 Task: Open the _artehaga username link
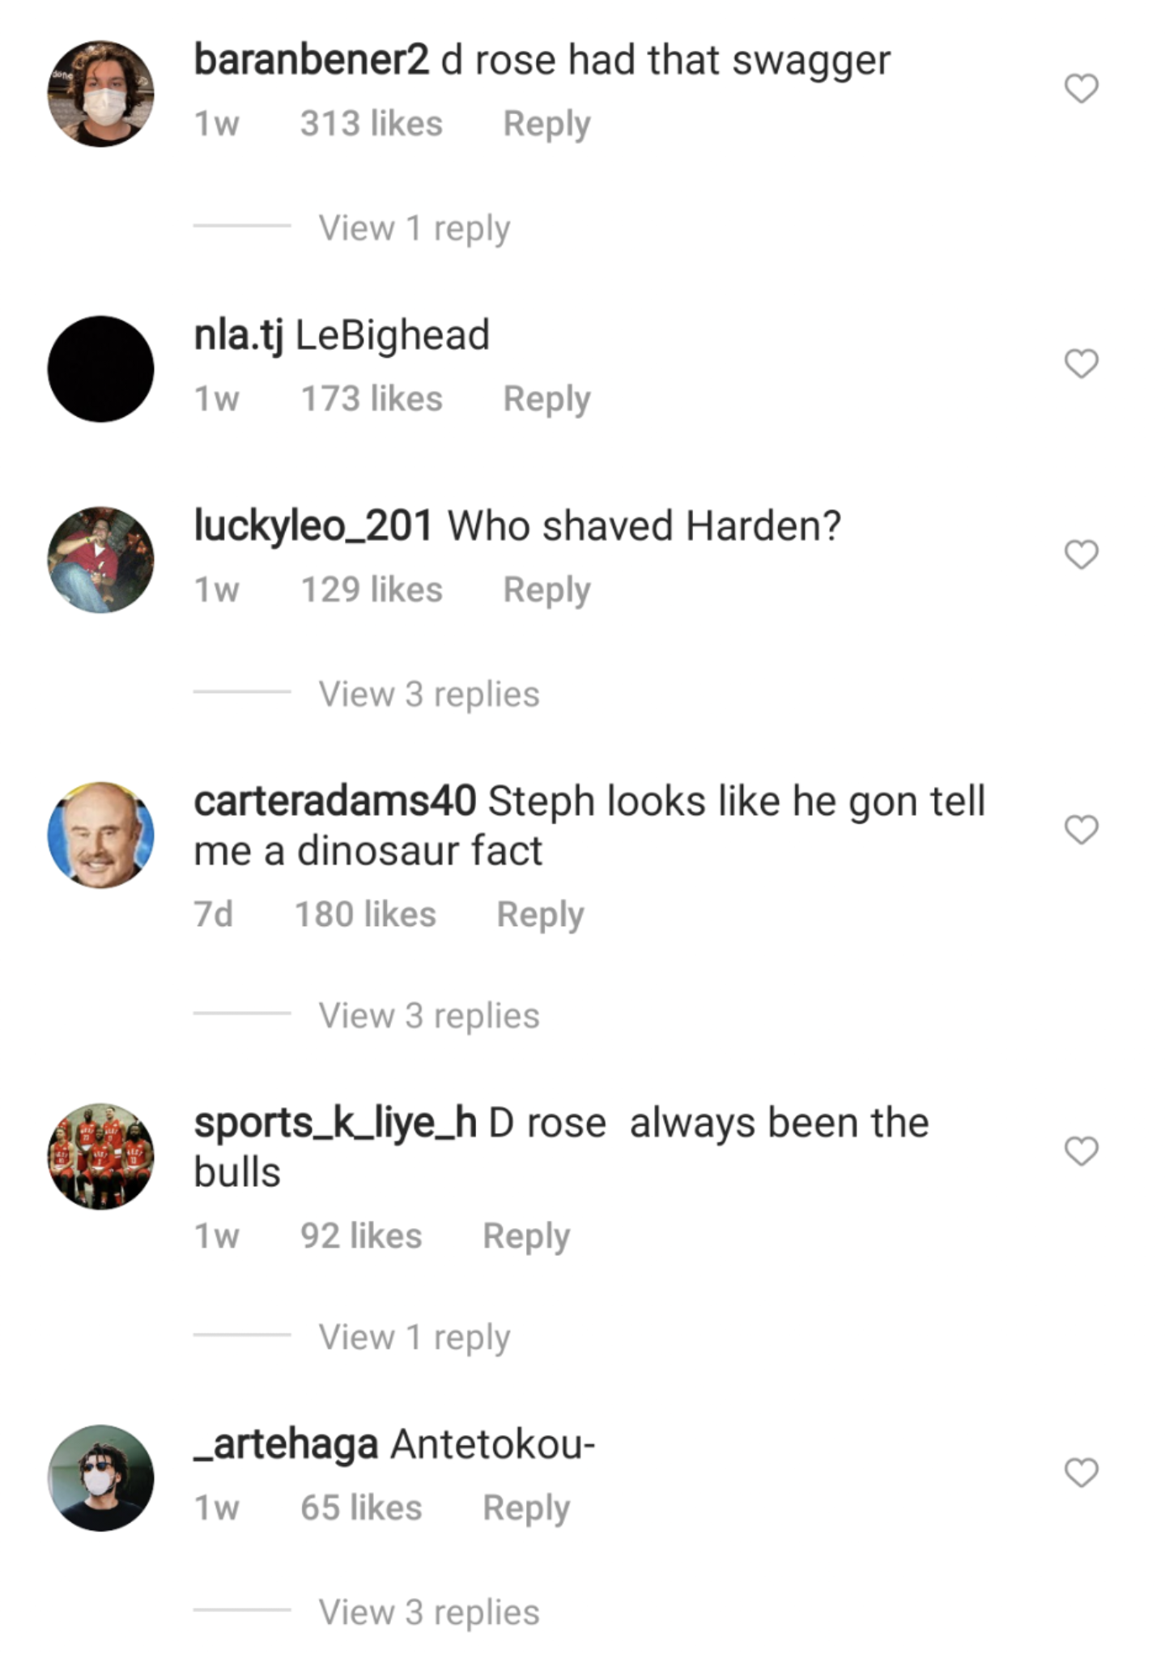coord(286,1445)
